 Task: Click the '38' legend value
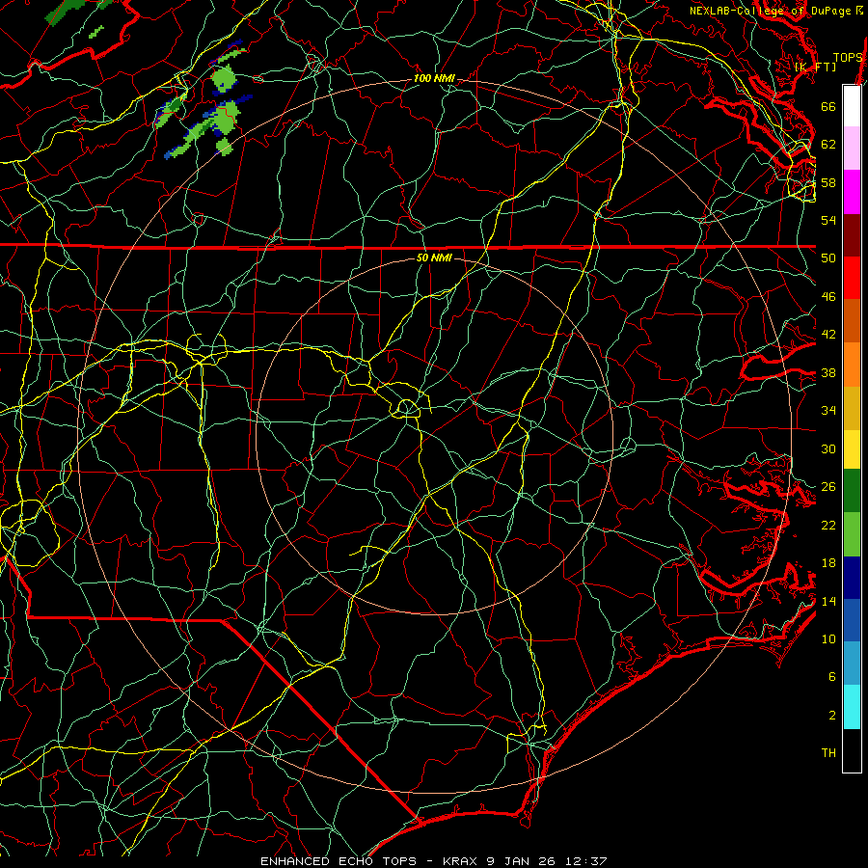coord(828,372)
